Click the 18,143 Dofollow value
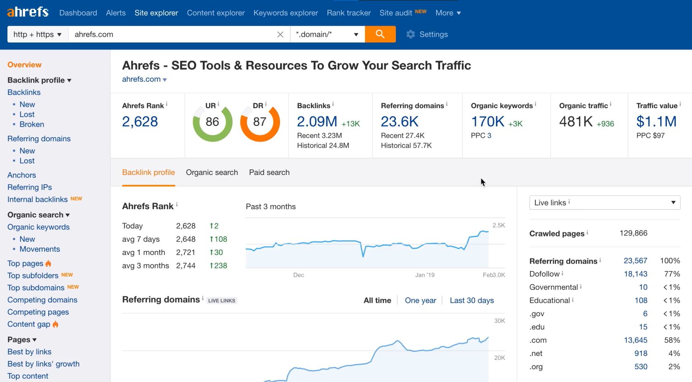Screen dimensions: 692x382 click(636, 274)
